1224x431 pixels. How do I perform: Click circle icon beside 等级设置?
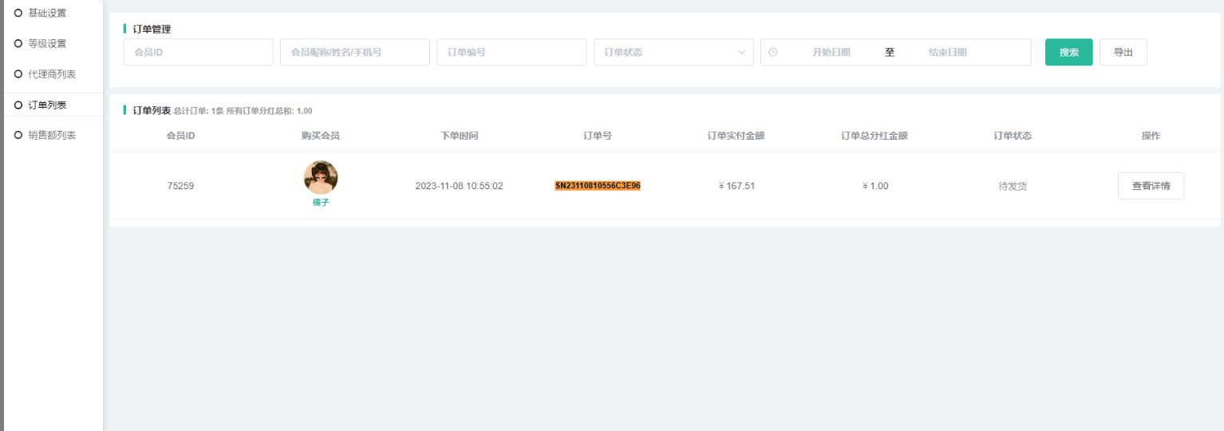pos(18,43)
